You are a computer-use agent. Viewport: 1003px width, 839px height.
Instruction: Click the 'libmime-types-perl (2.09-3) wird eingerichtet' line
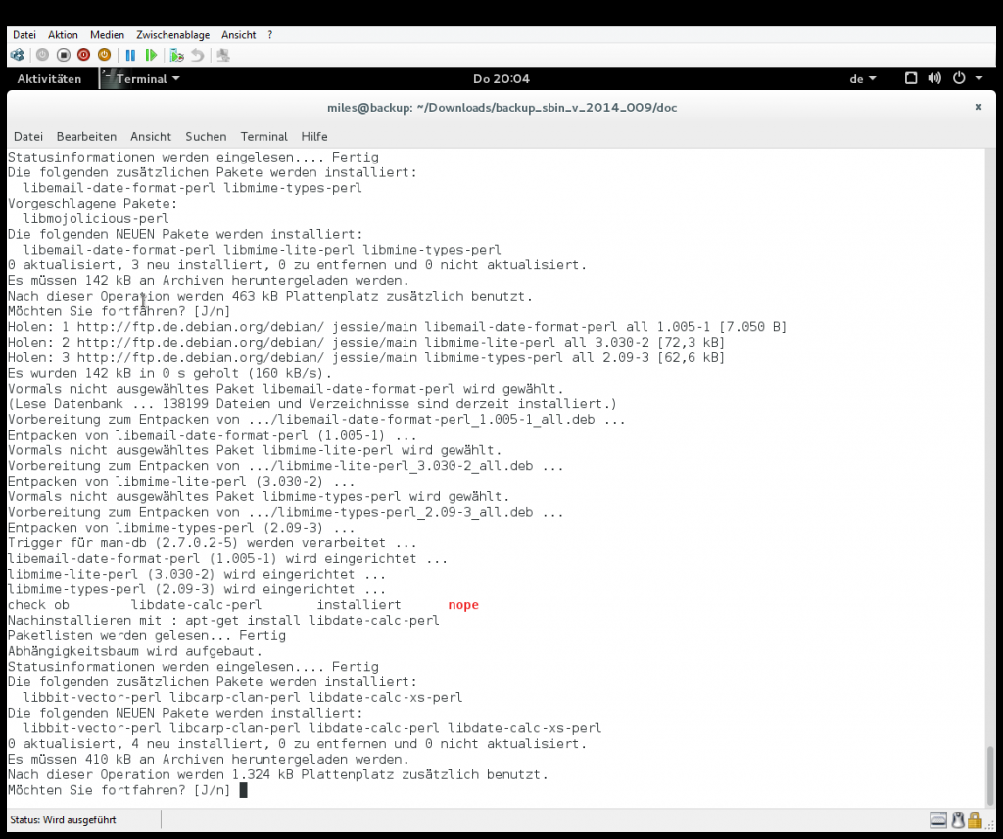point(196,589)
